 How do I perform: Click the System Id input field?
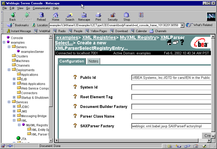pyautogui.click(x=171, y=87)
